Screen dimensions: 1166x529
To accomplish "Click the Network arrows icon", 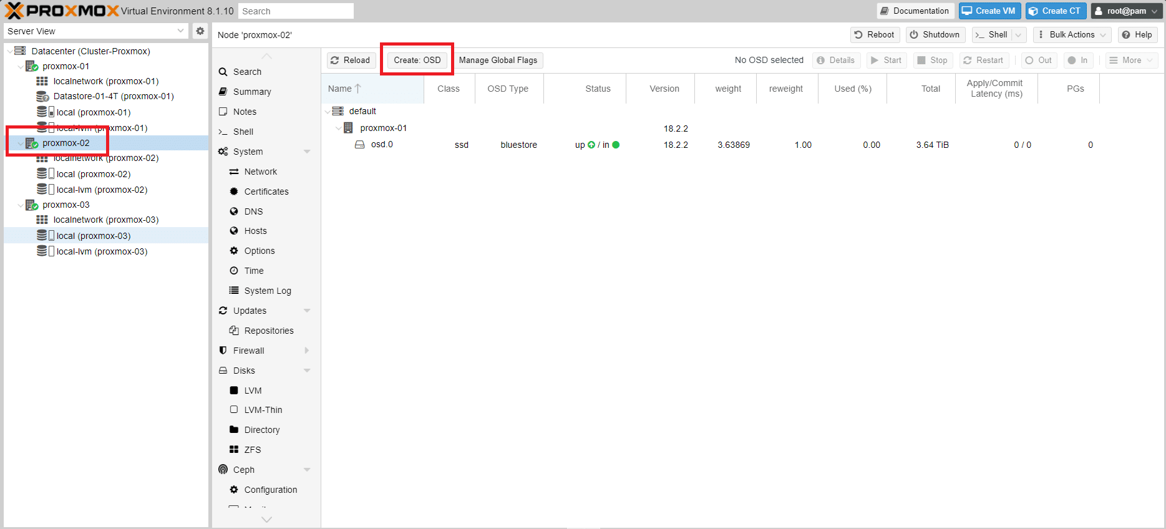I will tap(234, 172).
